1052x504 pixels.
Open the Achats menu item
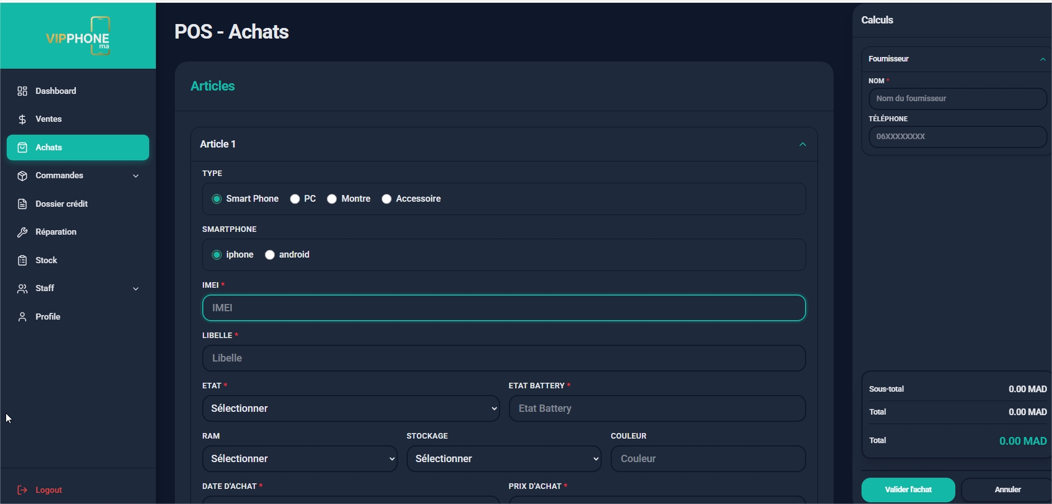[78, 148]
